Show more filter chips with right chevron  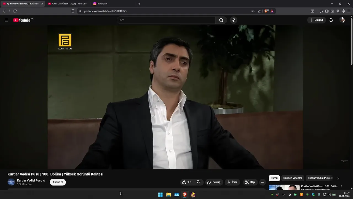pos(338,178)
